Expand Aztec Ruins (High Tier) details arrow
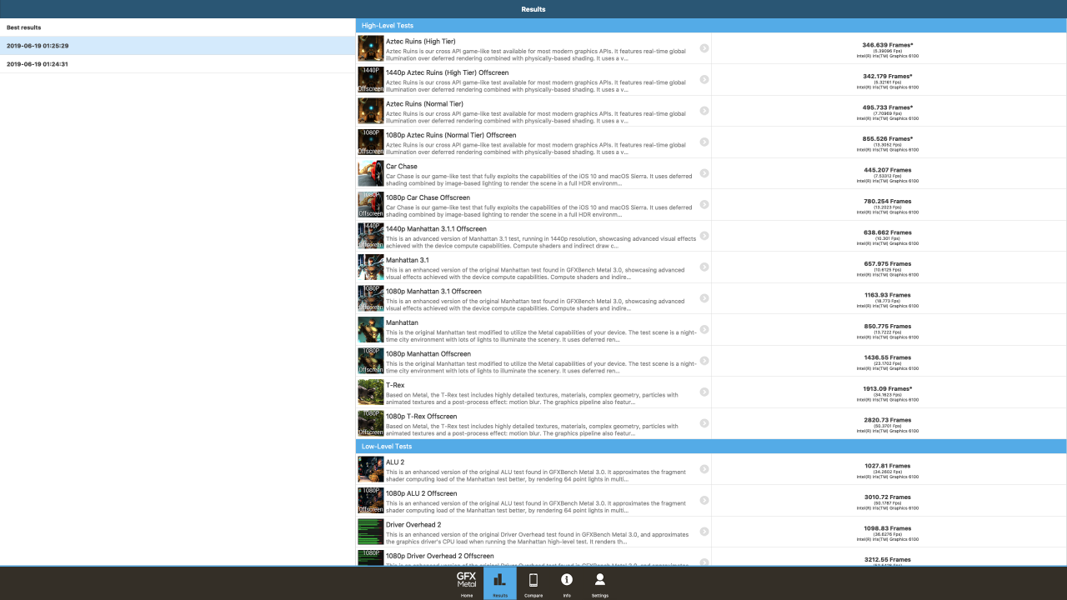This screenshot has width=1067, height=600. click(x=704, y=48)
